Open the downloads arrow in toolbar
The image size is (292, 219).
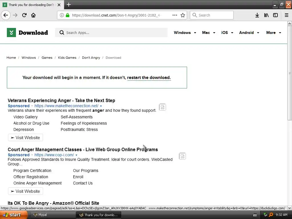coord(257,15)
